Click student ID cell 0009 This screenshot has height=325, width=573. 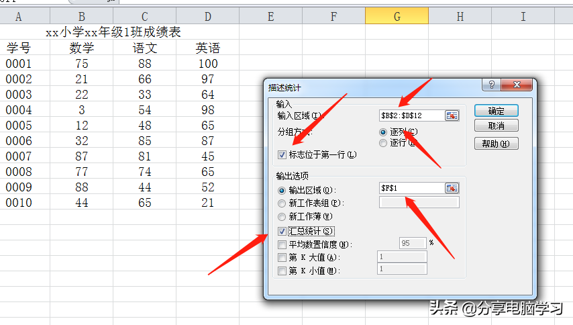19,187
